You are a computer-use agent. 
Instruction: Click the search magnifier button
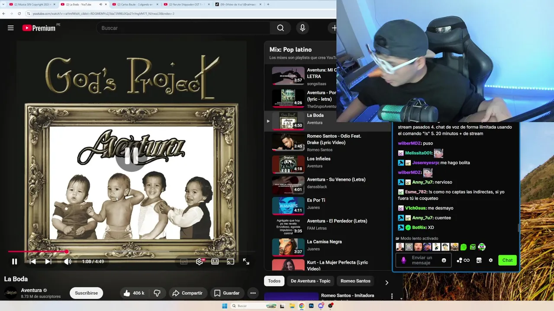click(x=280, y=28)
